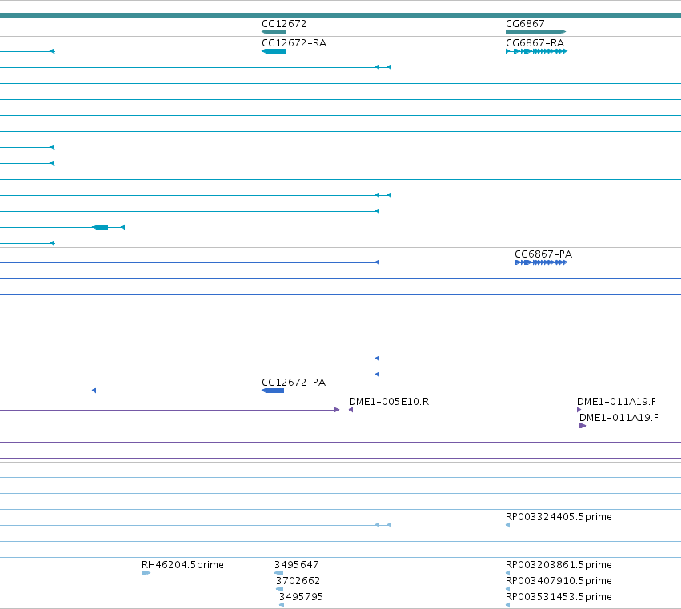
Task: Select the RP003324405.5prime arrow glyph
Action: pyautogui.click(x=507, y=525)
